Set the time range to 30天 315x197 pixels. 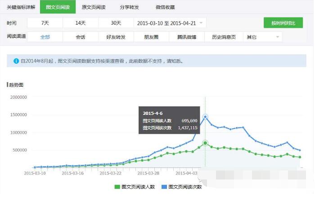[x=116, y=23]
